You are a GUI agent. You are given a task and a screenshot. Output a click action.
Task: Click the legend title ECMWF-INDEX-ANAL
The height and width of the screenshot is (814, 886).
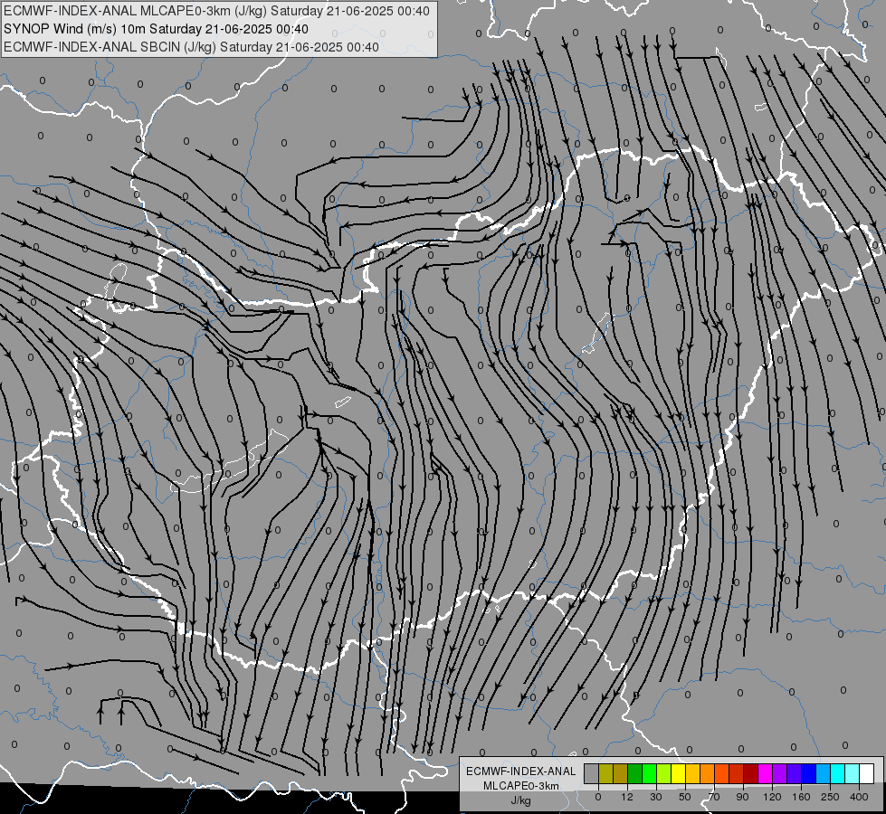[521, 771]
